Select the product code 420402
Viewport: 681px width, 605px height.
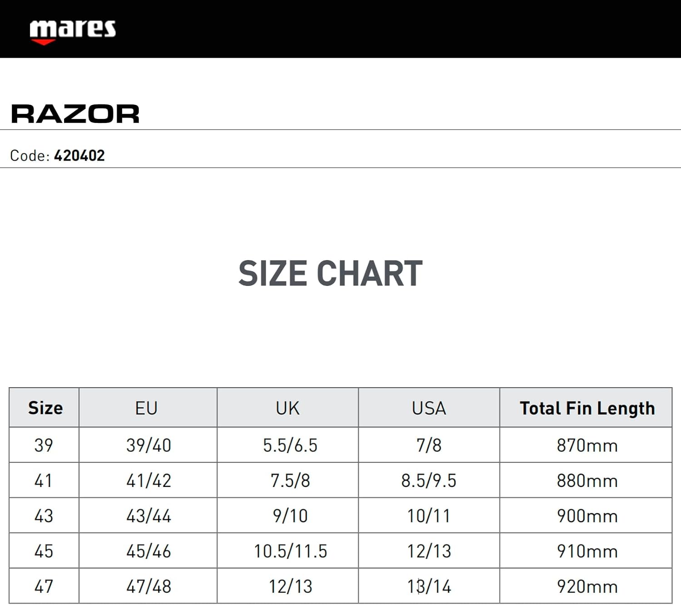pos(79,156)
